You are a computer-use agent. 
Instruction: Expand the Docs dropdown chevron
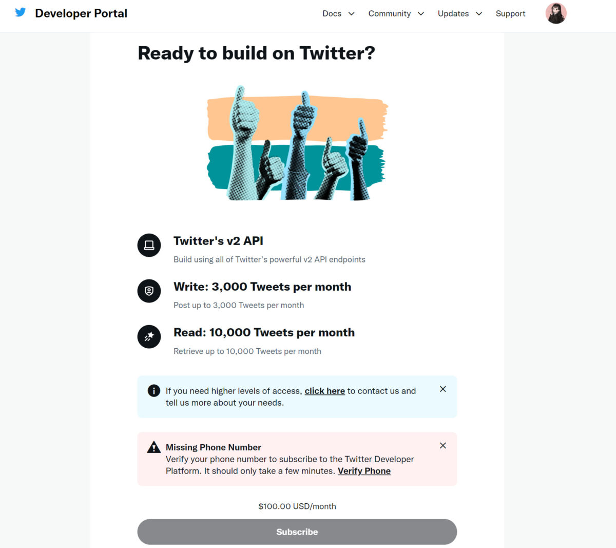352,14
